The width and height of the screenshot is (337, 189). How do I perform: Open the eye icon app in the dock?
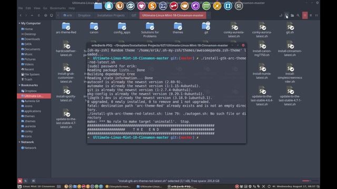tap(131, 6)
